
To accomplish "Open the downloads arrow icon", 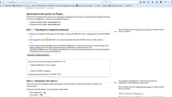I will tap(152, 2).
